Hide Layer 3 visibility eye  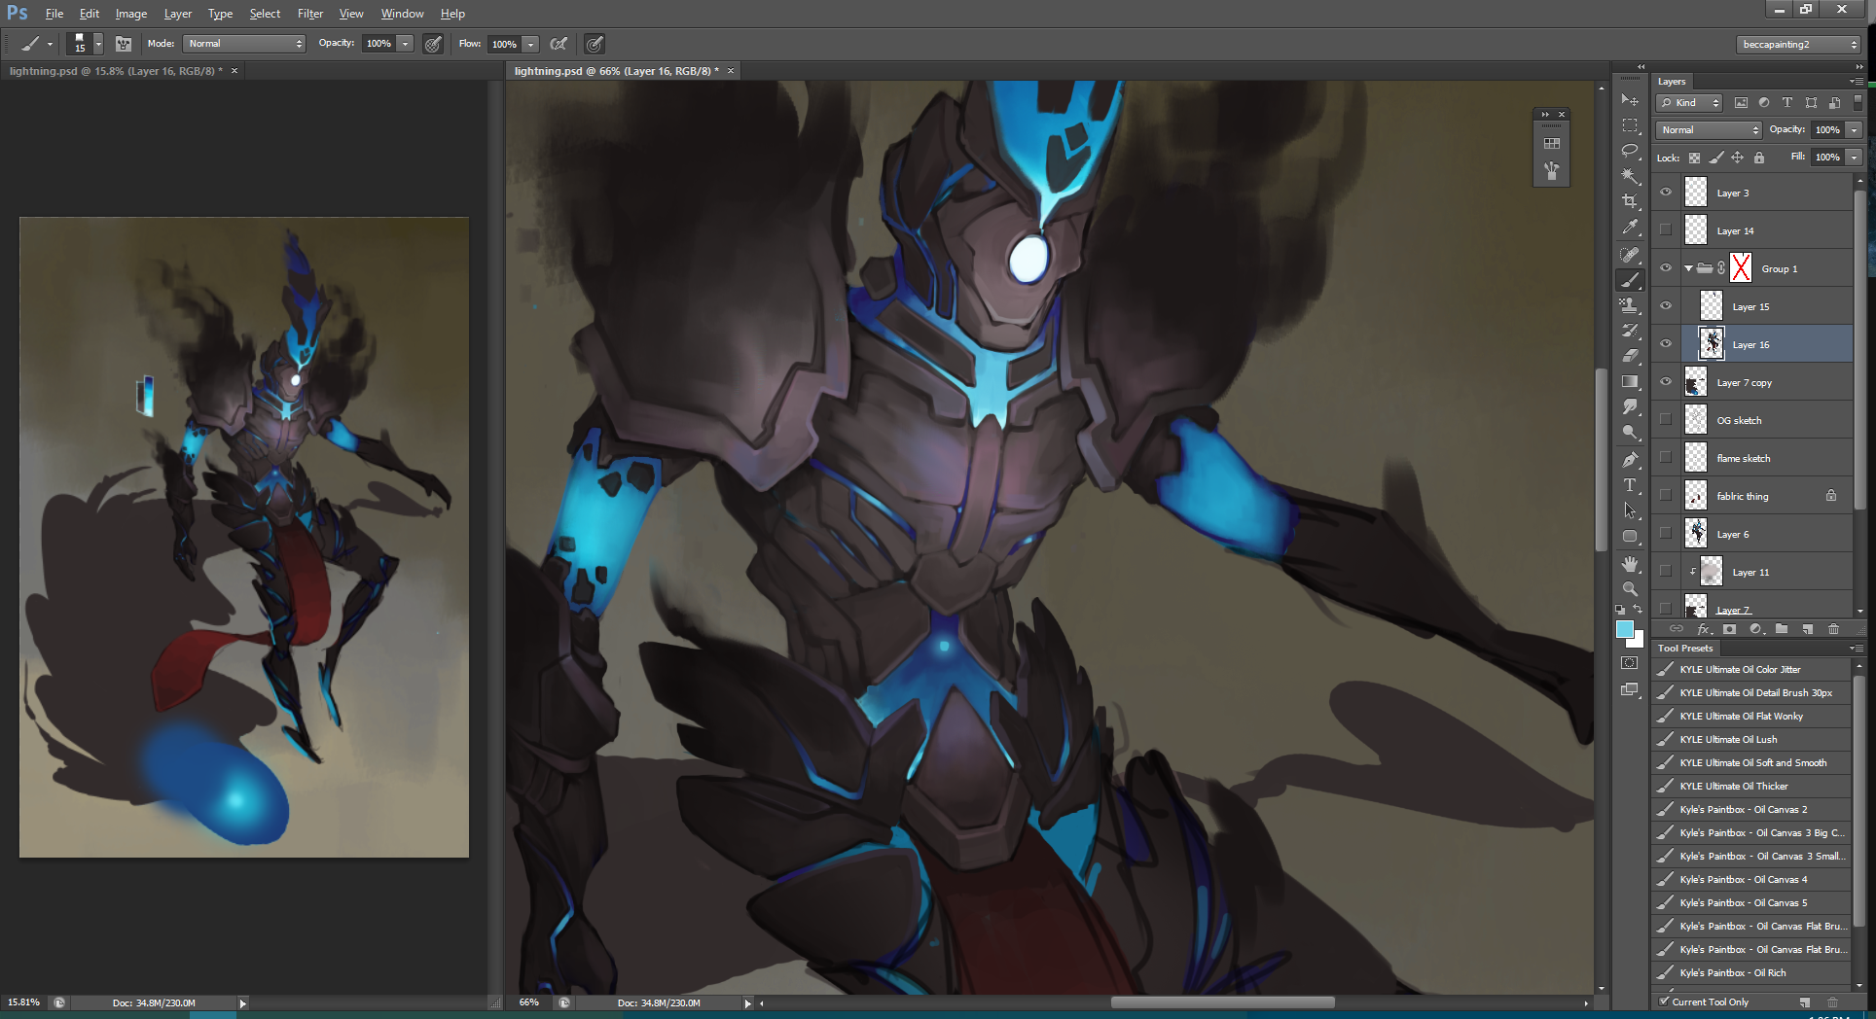1666,193
